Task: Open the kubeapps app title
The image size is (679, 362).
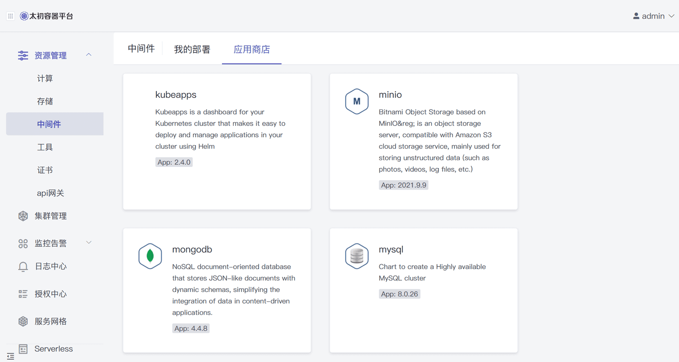Action: tap(176, 95)
